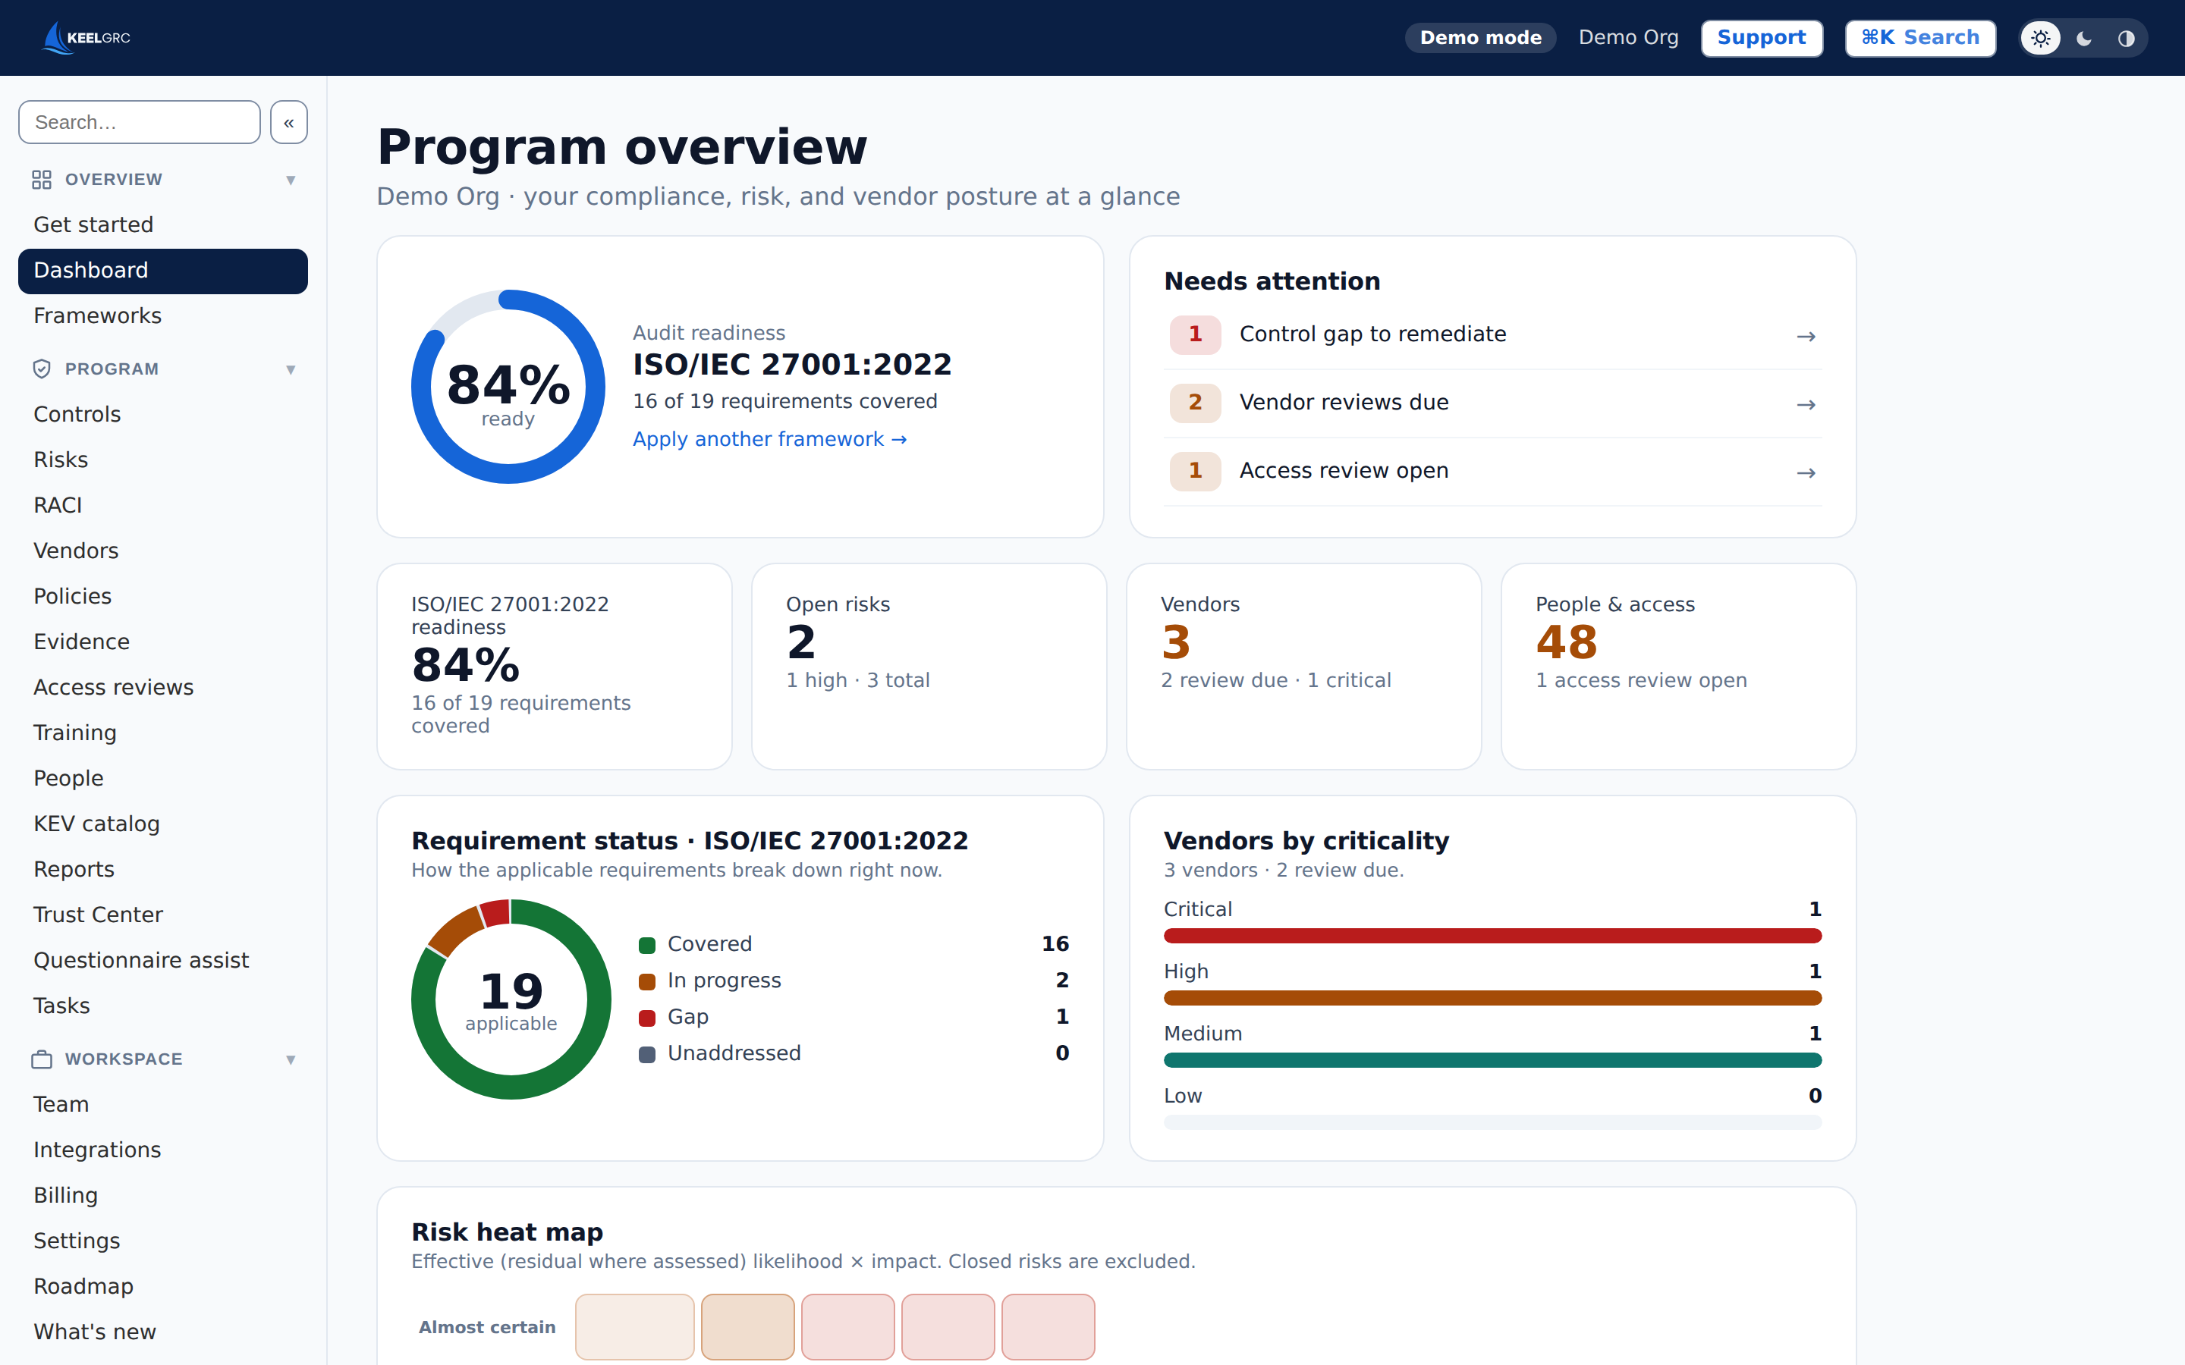Open Reports in sidebar

pos(162,869)
